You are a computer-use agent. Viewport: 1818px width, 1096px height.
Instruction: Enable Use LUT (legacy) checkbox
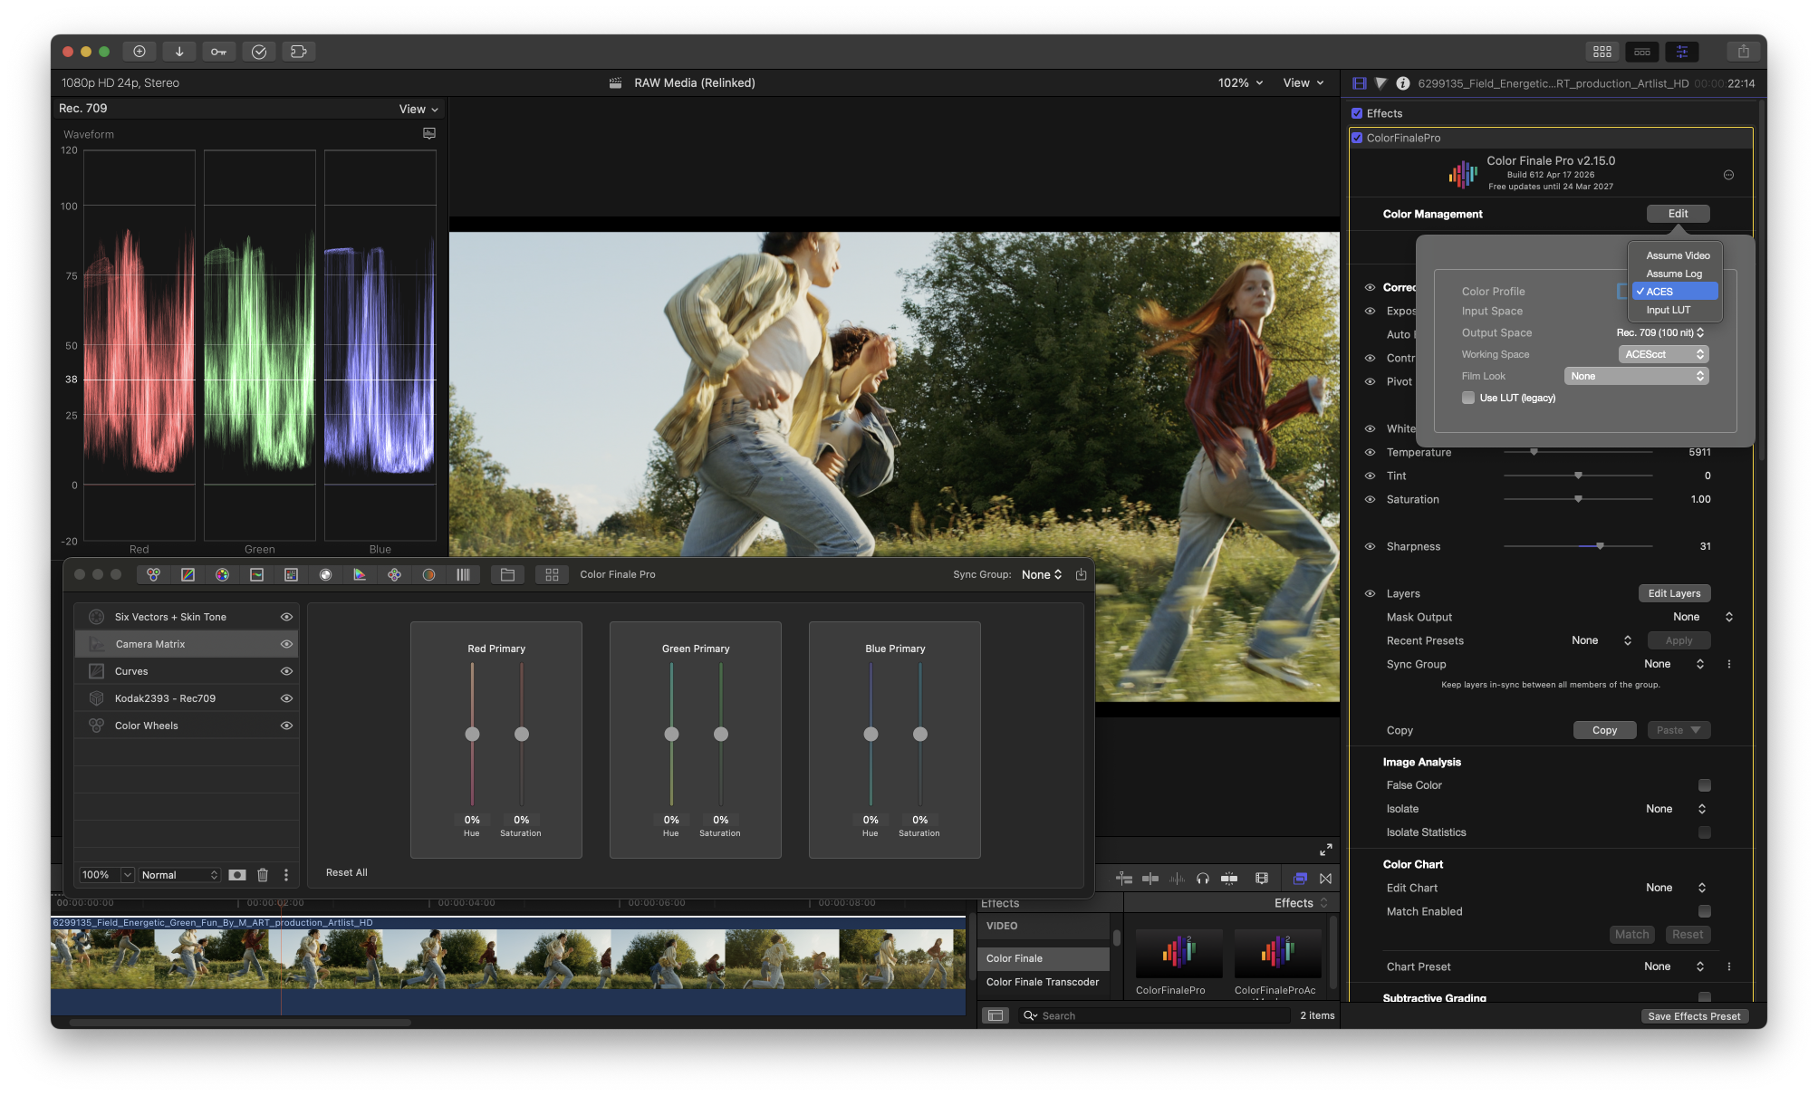coord(1467,399)
